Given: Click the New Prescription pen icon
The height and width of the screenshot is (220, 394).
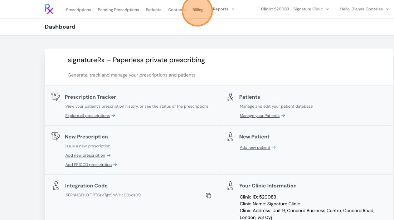Looking at the screenshot, I should click(55, 136).
